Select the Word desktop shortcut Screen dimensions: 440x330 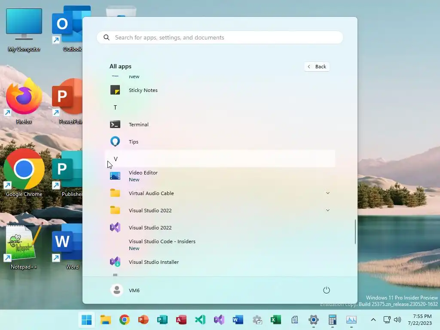coord(67,245)
